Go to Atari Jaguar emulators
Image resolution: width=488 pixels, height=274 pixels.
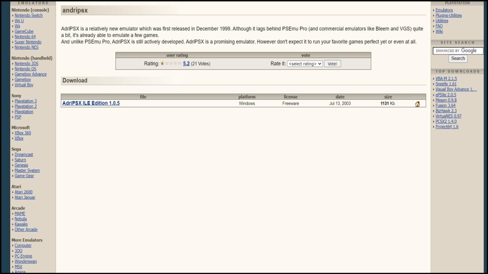[25, 197]
